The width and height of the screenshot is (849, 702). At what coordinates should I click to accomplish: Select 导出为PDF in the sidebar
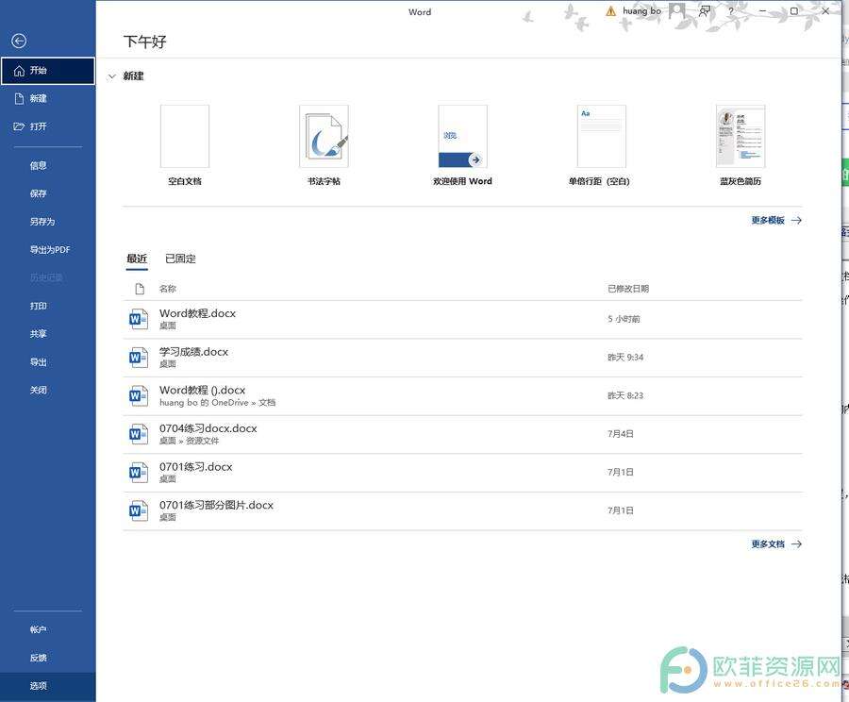[x=48, y=250]
